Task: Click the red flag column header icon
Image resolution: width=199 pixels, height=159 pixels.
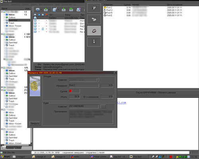Action: pyautogui.click(x=47, y=15)
